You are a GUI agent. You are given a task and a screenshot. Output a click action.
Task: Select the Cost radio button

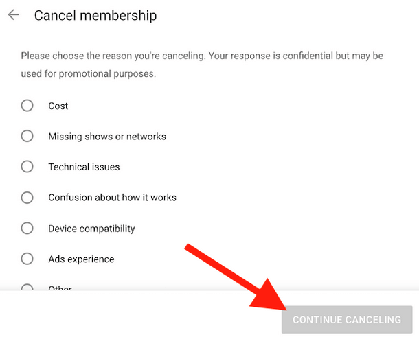pyautogui.click(x=27, y=106)
